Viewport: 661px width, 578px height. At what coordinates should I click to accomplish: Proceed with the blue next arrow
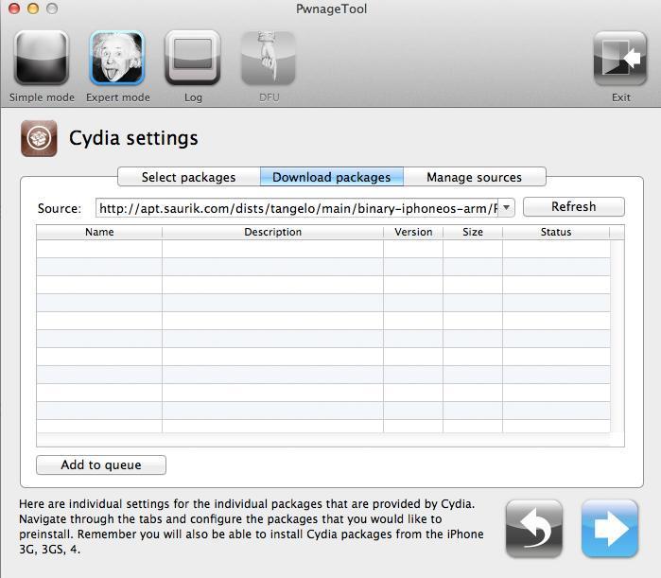coord(610,528)
